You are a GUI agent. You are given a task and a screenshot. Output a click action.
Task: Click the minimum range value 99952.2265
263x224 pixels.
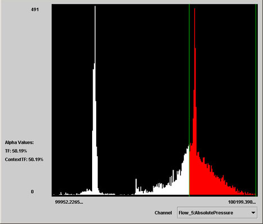pyautogui.click(x=69, y=202)
